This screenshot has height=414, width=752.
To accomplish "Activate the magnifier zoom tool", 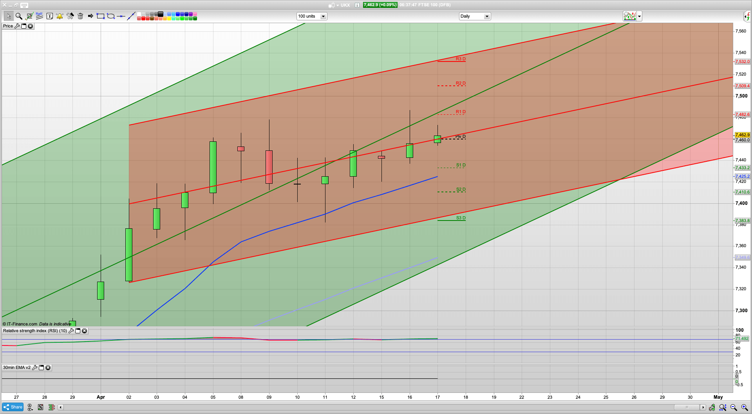I will click(x=19, y=16).
